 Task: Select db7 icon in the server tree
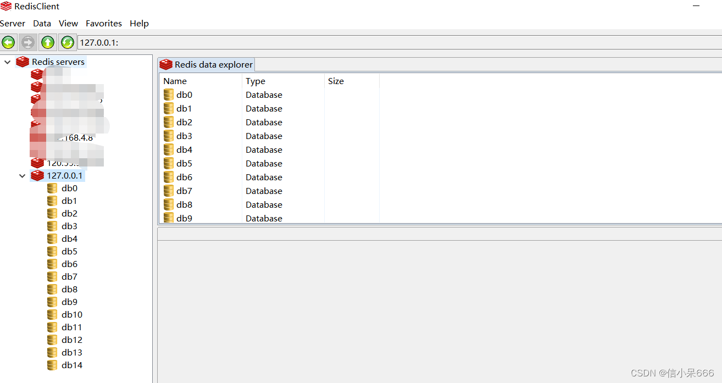click(52, 277)
